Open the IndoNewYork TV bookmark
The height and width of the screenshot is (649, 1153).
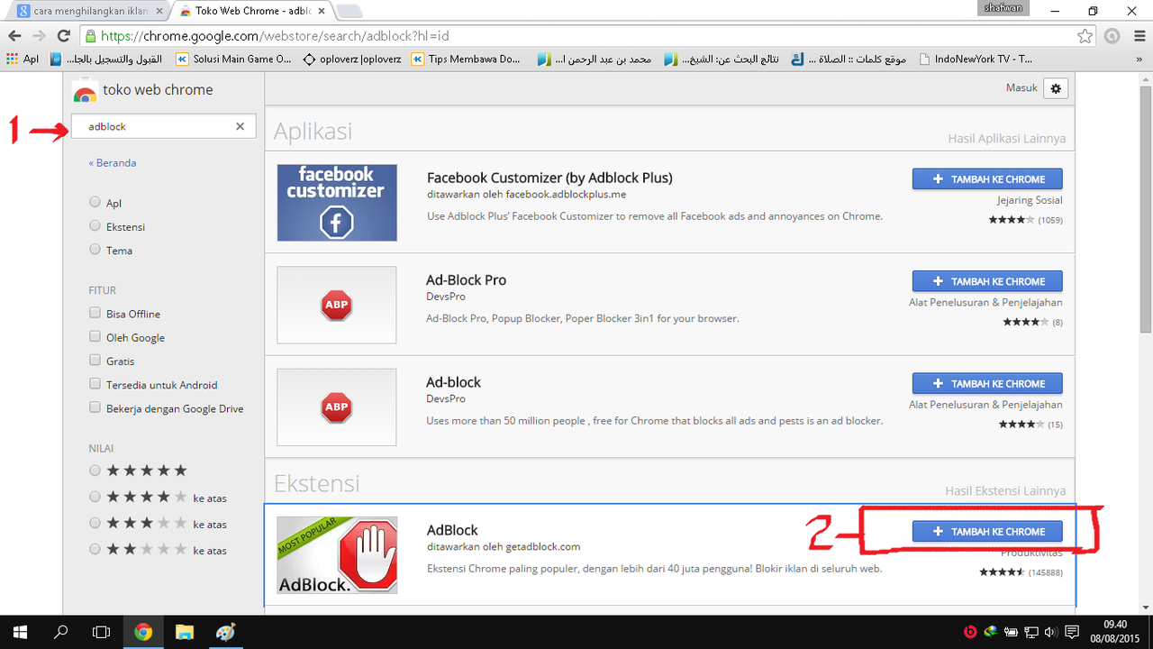click(976, 59)
